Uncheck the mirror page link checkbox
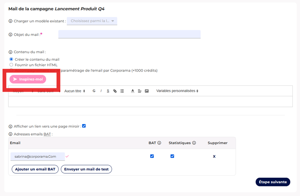Viewport: 300px width, 196px height. [x=84, y=126]
